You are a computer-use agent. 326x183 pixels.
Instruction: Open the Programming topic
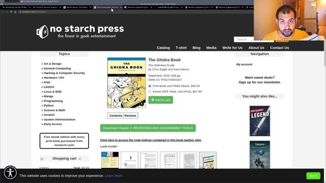coord(53,101)
